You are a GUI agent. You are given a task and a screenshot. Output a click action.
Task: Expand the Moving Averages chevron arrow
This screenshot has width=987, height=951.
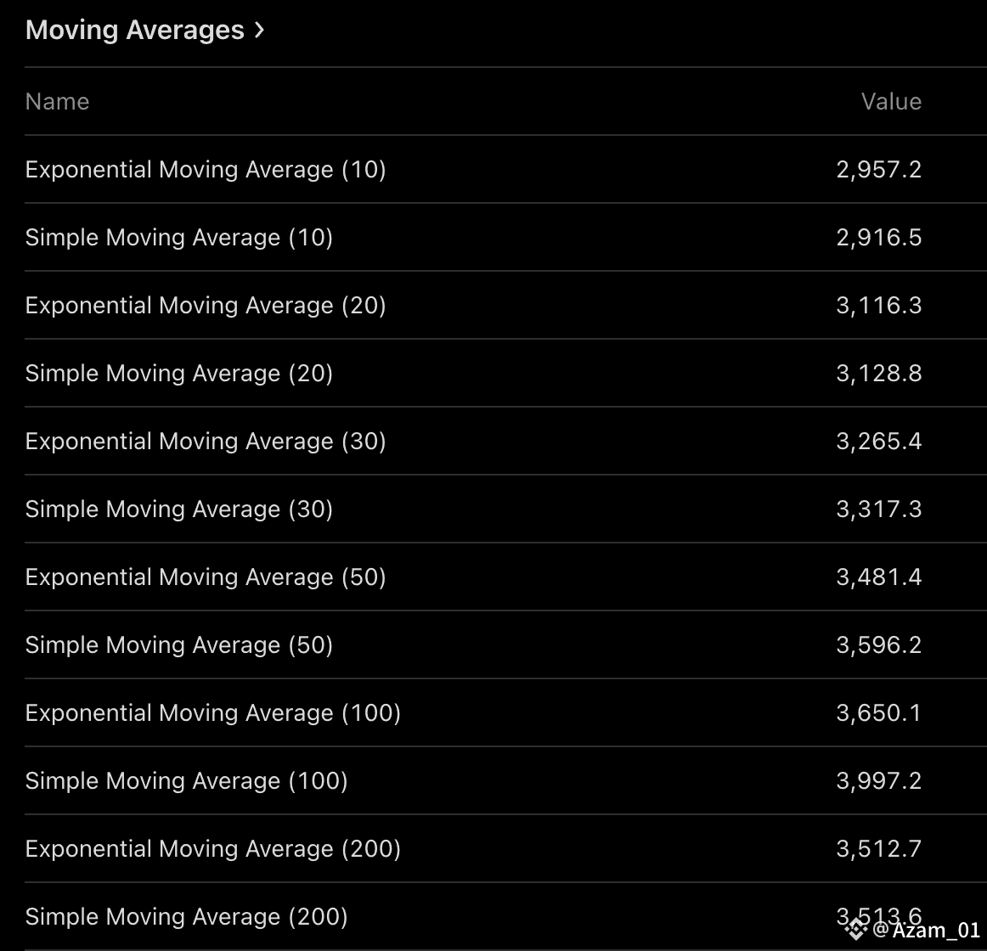click(259, 31)
